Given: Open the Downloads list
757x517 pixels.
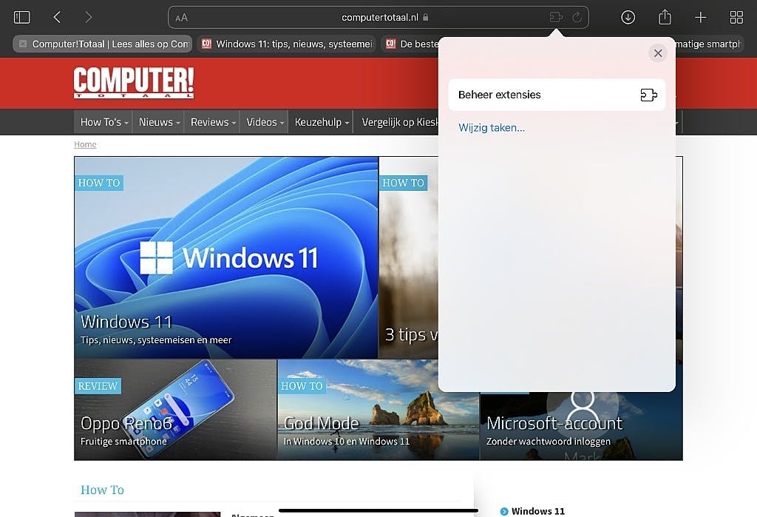Looking at the screenshot, I should tap(628, 18).
